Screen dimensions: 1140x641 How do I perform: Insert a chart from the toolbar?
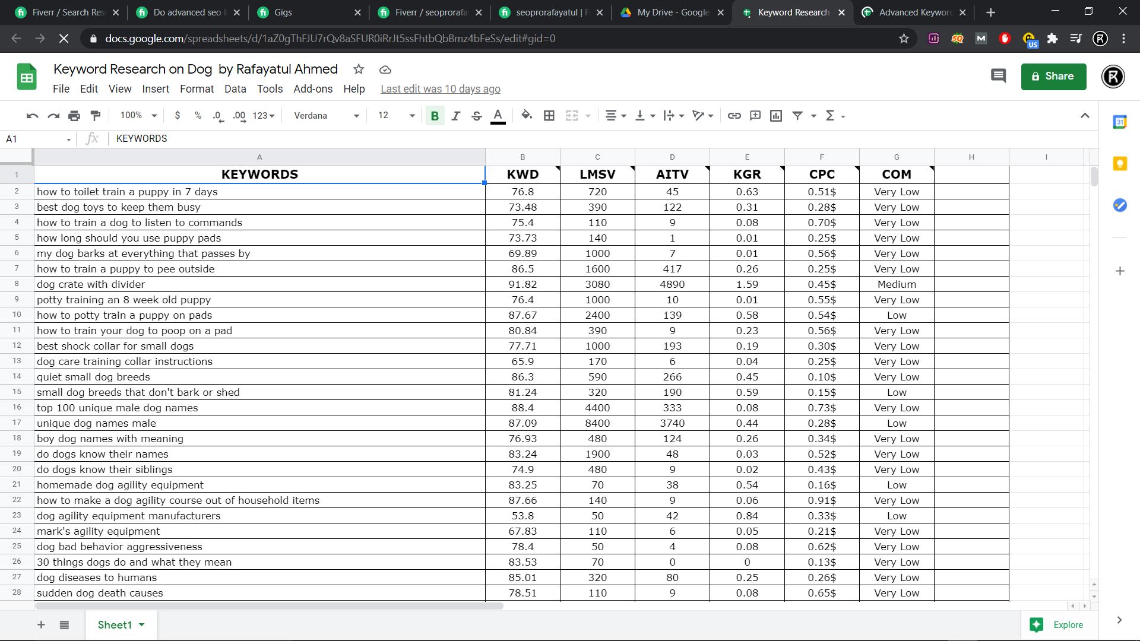[x=776, y=116]
